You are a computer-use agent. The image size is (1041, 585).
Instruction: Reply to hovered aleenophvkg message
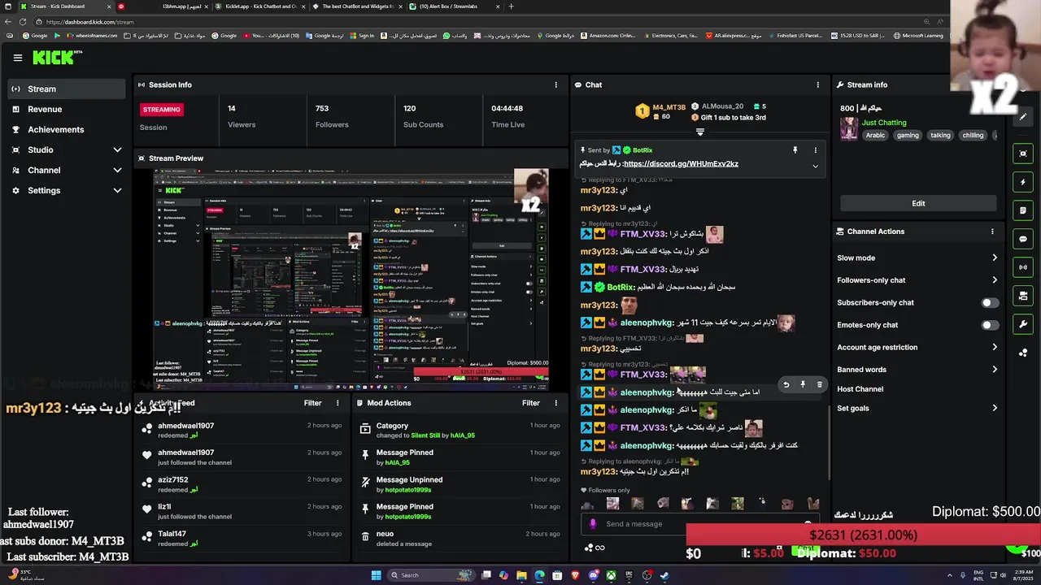click(786, 385)
